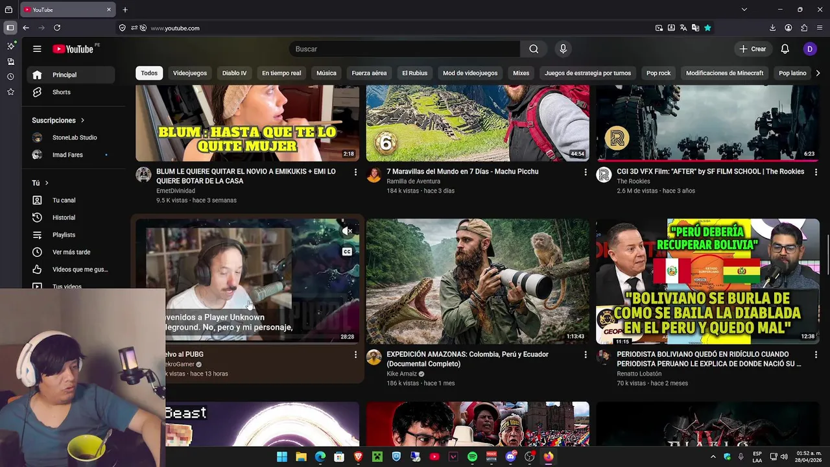830x467 pixels.
Task: Toggle captions on PUBG preview
Action: click(347, 252)
